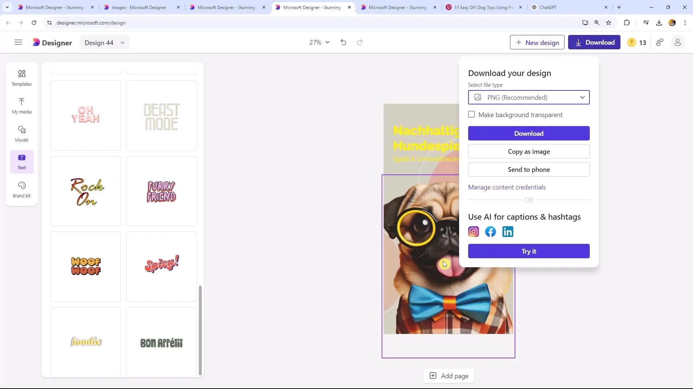Expand Design 44 rename dropdown
This screenshot has height=389, width=693.
point(122,42)
